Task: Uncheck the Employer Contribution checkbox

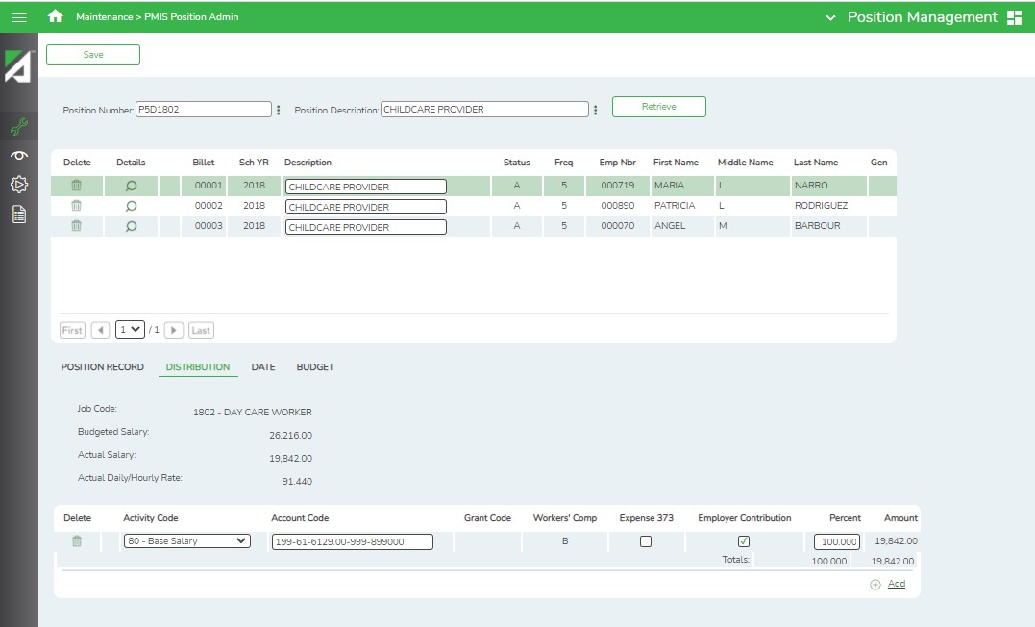Action: [x=744, y=541]
